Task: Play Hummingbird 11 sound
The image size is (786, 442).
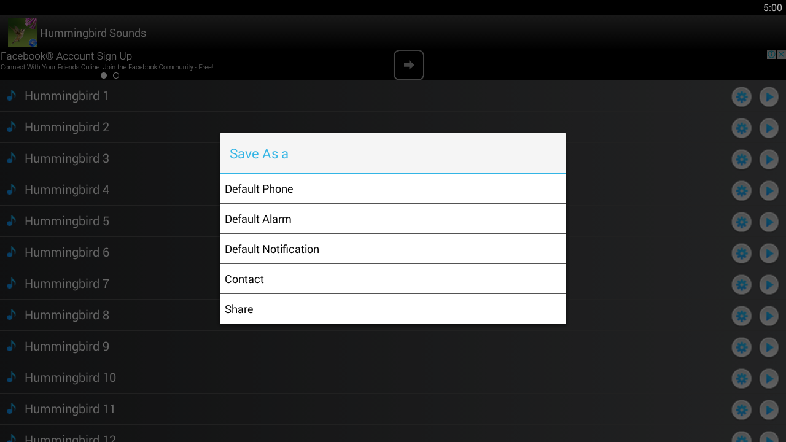Action: tap(769, 409)
